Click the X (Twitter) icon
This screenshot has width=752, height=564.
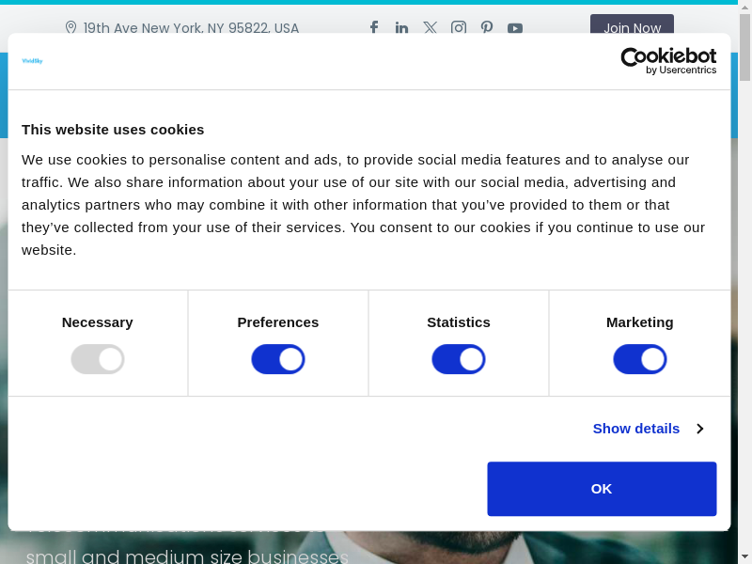point(430,28)
